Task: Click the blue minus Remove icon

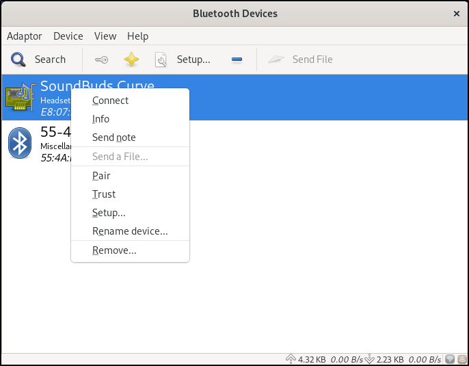Action: pyautogui.click(x=237, y=60)
